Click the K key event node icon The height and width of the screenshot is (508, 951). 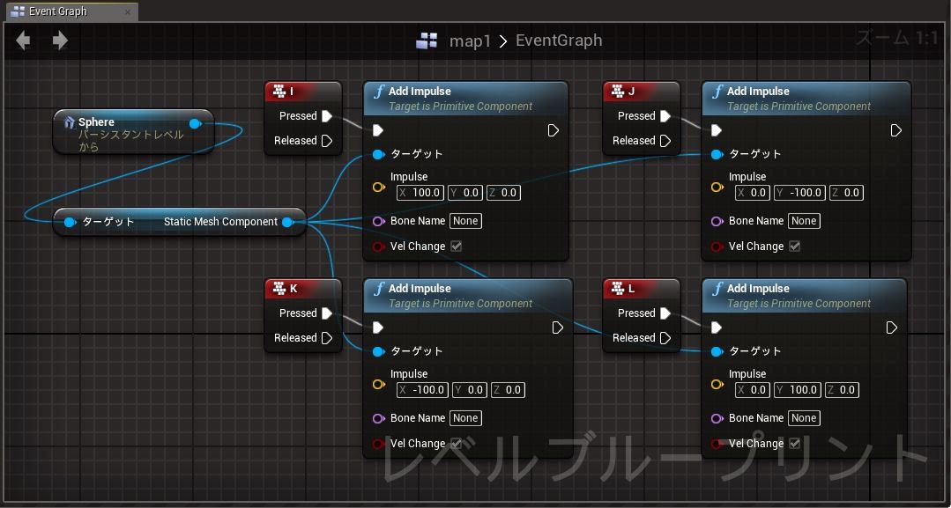(x=279, y=289)
